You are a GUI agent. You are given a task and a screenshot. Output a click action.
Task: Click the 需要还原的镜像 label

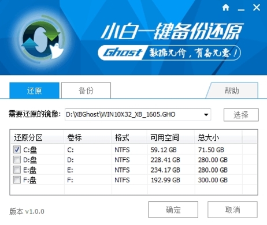(35, 114)
